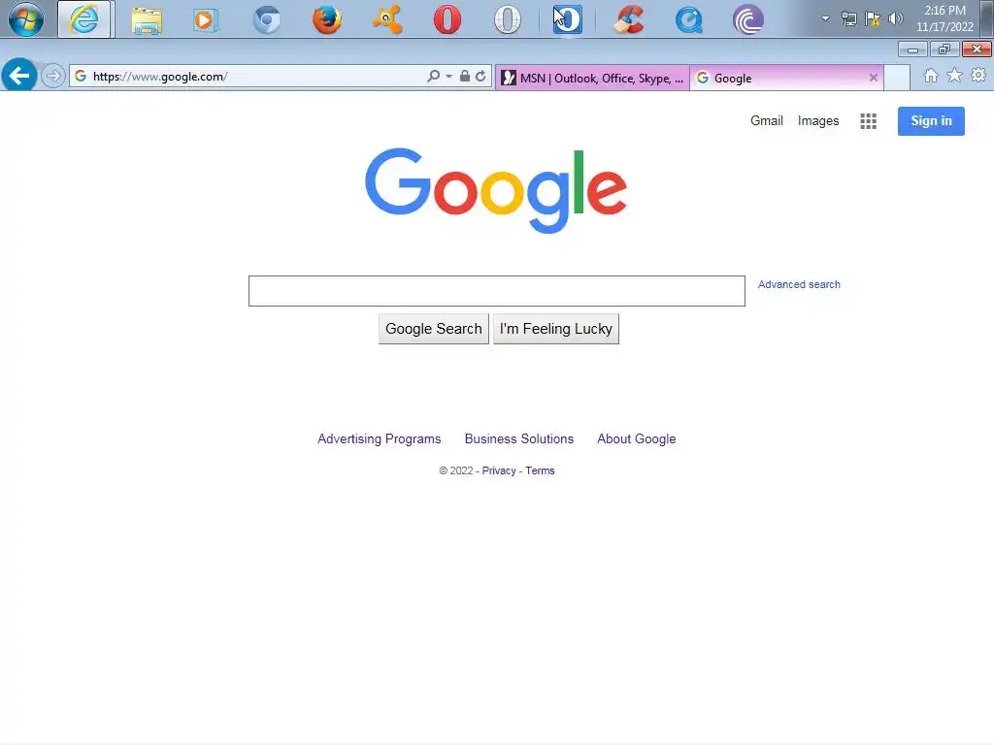Click the Google Search button
The height and width of the screenshot is (745, 994).
click(434, 329)
